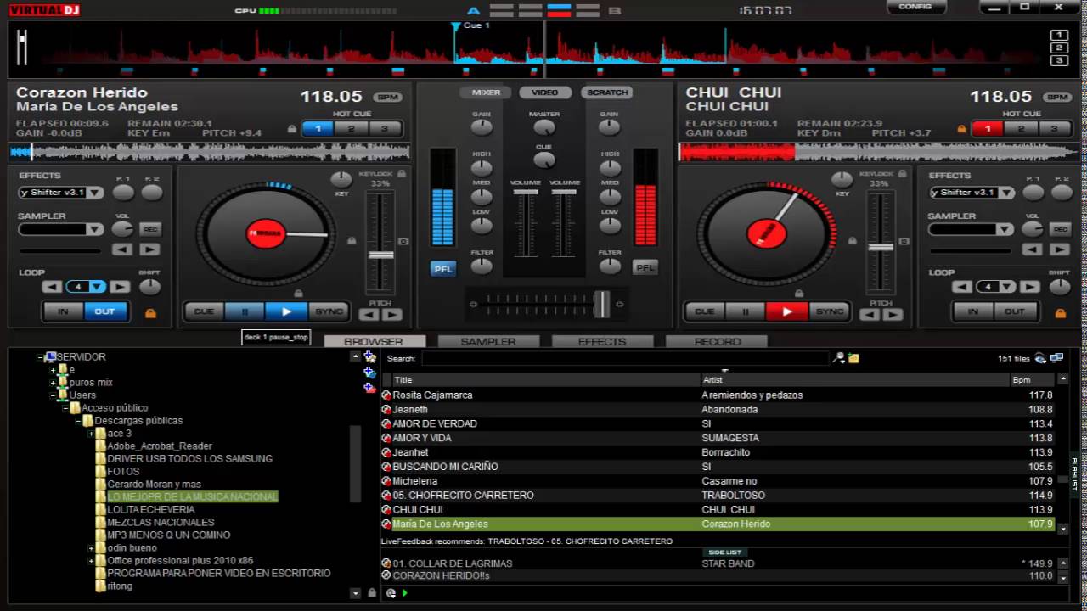The height and width of the screenshot is (611, 1087).
Task: Toggle the loop IN button on right deck
Action: (x=973, y=311)
